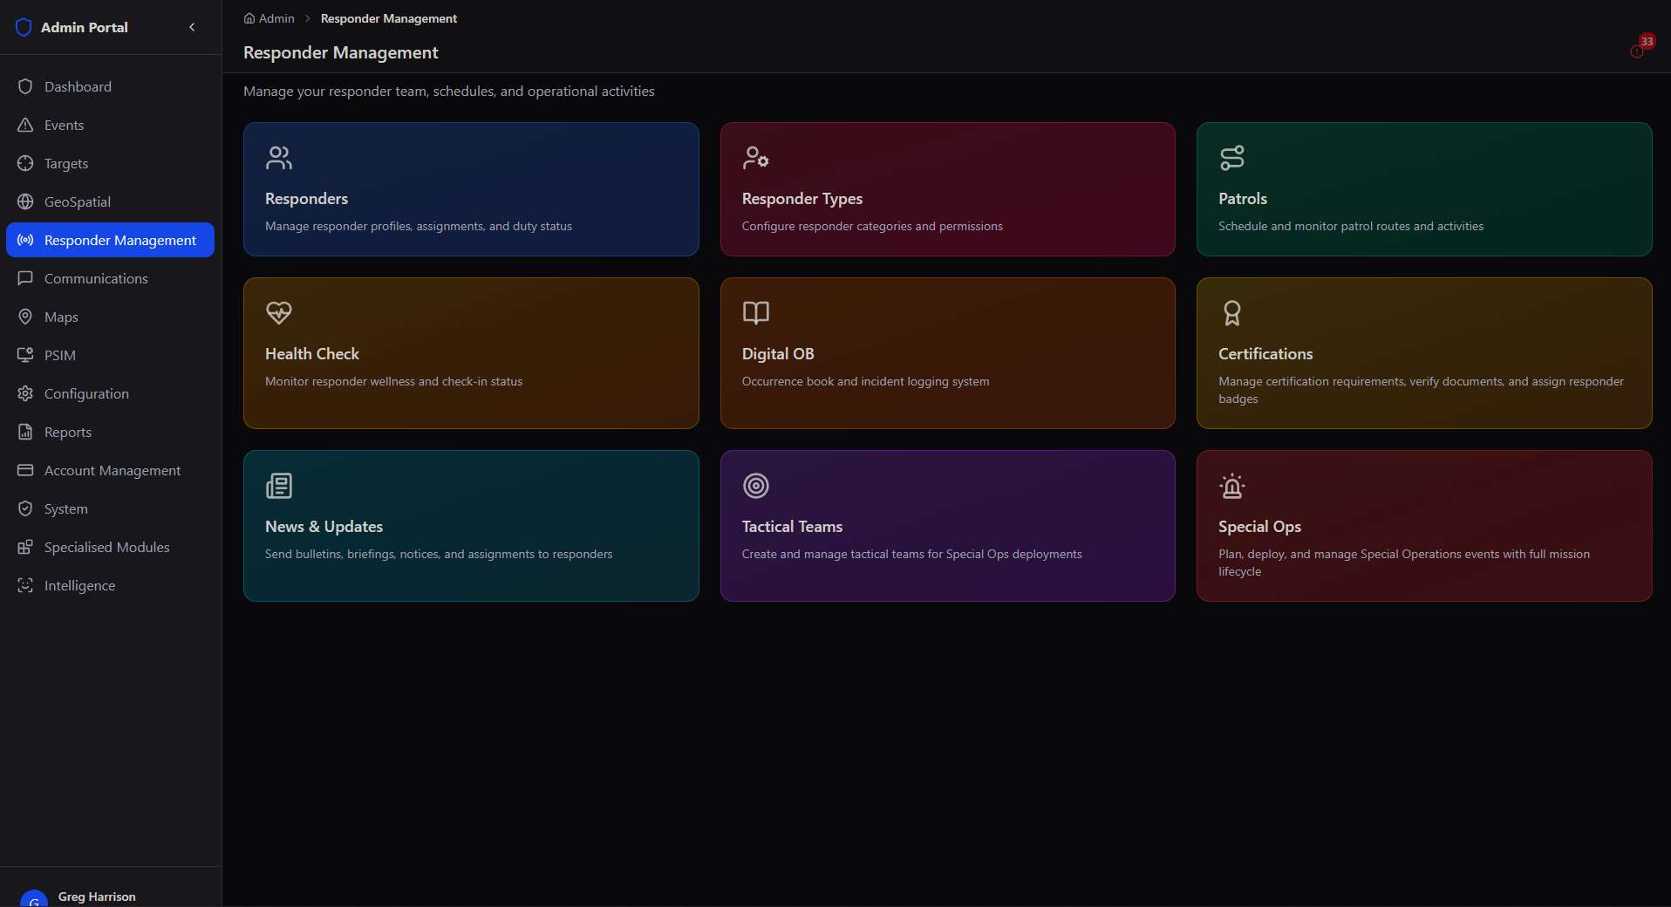
Task: Click the Responder Types user-gear icon
Action: click(756, 158)
